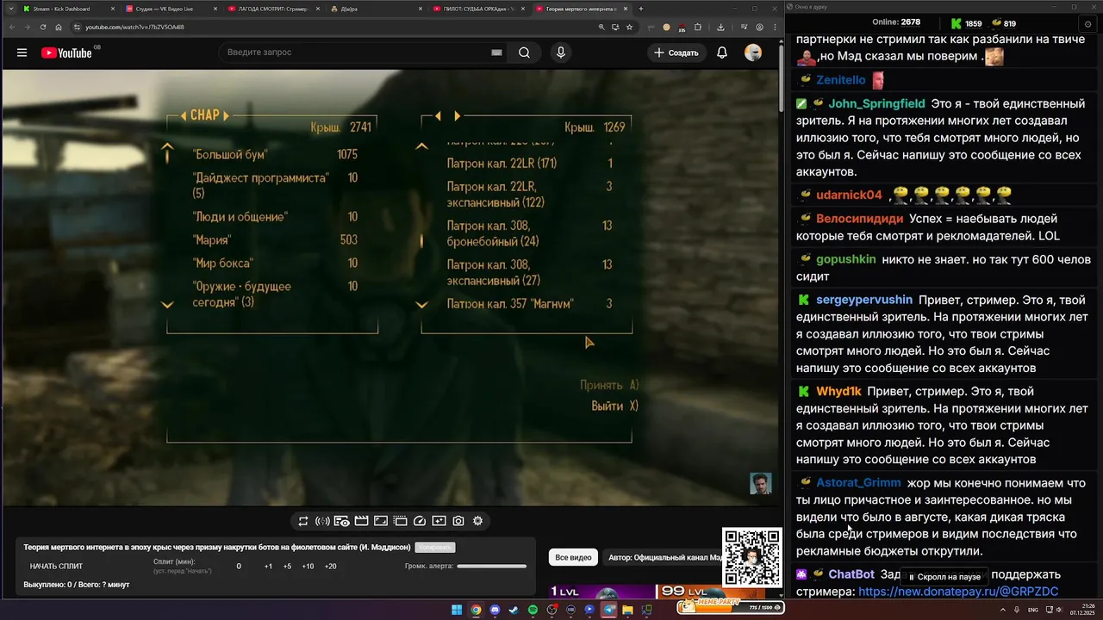
Task: Click the loop icon in player toolbar
Action: [303, 521]
